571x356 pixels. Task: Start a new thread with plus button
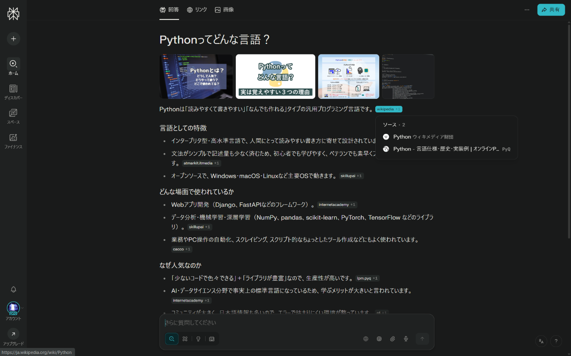13,39
